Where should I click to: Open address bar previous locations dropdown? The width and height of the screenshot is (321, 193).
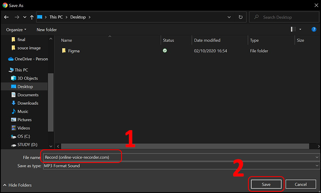coord(229,17)
